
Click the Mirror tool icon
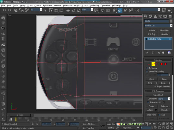click(x=164, y=10)
